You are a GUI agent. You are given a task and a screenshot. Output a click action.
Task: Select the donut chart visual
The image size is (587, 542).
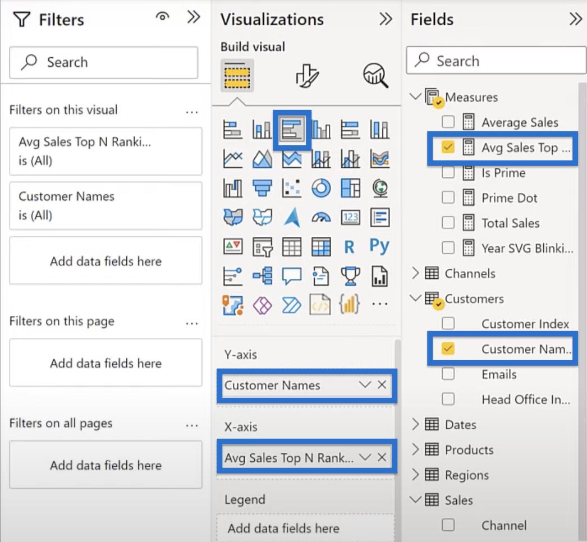(321, 188)
